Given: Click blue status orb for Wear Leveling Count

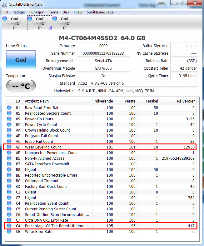Looking at the screenshot, I should (x=9, y=147).
